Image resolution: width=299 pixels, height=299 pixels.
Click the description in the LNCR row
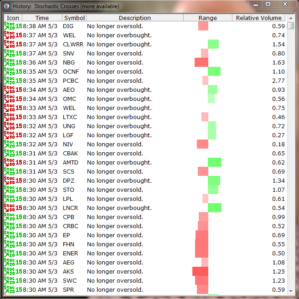119,208
